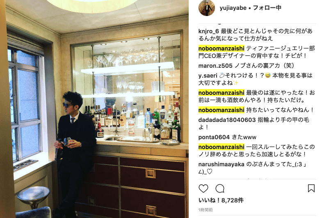This screenshot has width=322, height=218.
Task: Open y.saeri commenter profile
Action: (x=208, y=76)
